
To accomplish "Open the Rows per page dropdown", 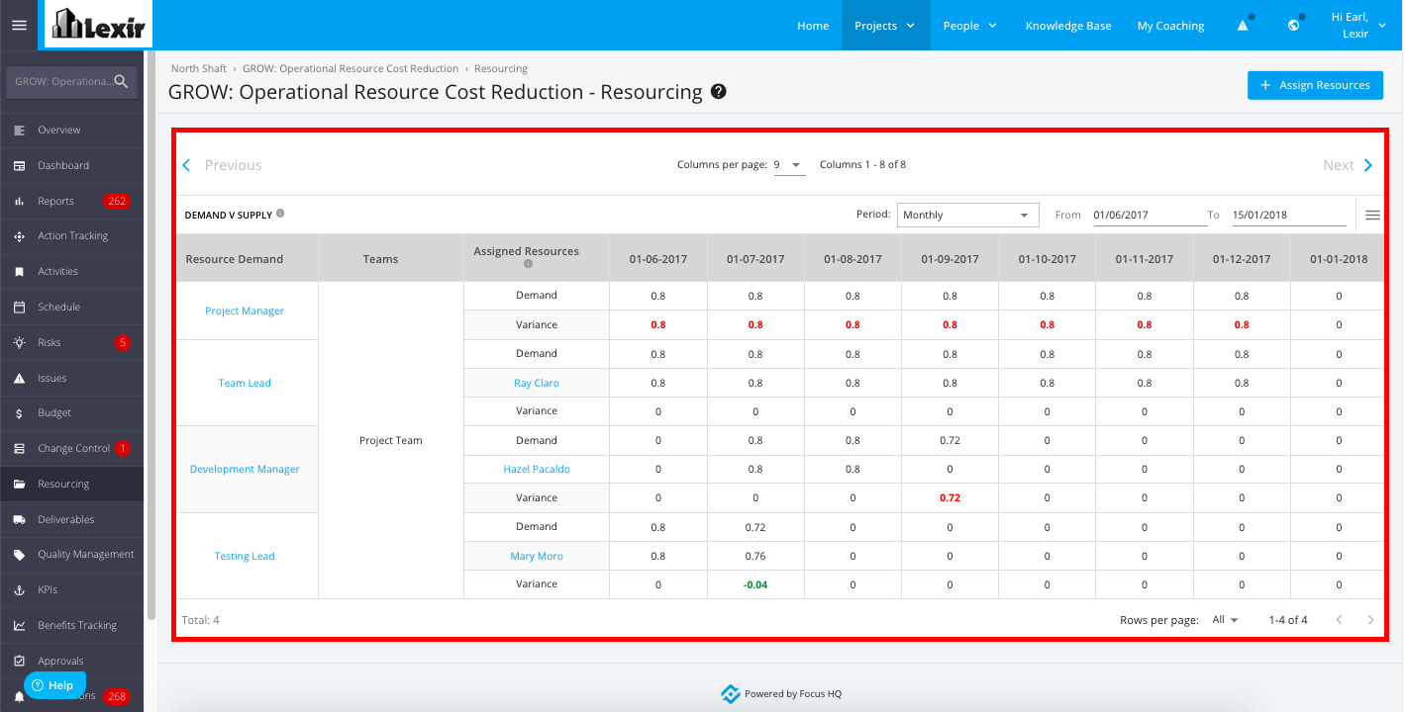I will click(1226, 620).
